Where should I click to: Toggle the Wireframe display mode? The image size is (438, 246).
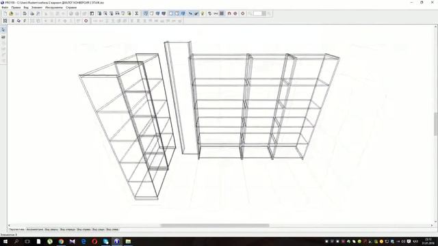click(146, 14)
